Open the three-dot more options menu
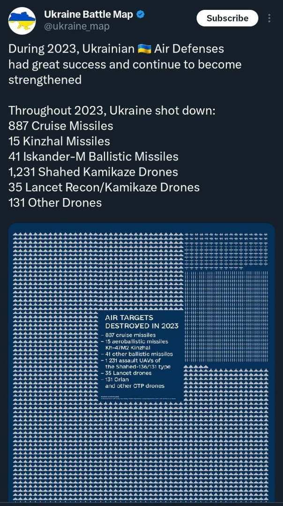Screen dimensions: 283x506 [x=269, y=18]
